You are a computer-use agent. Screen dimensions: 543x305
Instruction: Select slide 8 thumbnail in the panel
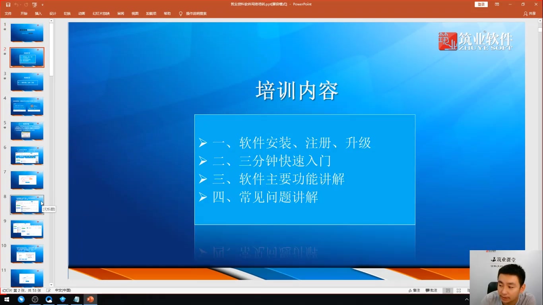(27, 205)
